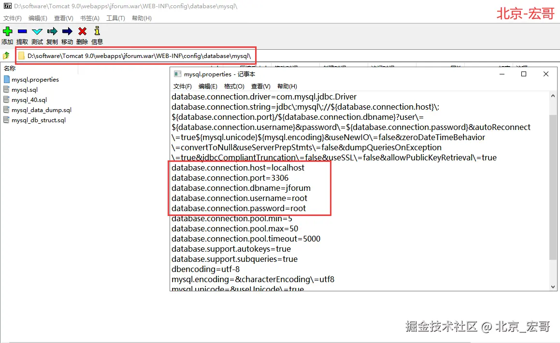Click line database.support.subqueries=true

(234, 259)
